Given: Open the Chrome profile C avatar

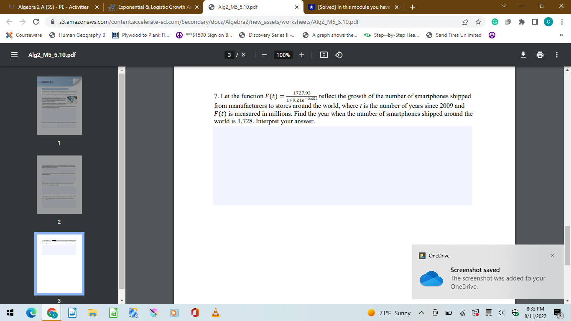Looking at the screenshot, I should 548,22.
